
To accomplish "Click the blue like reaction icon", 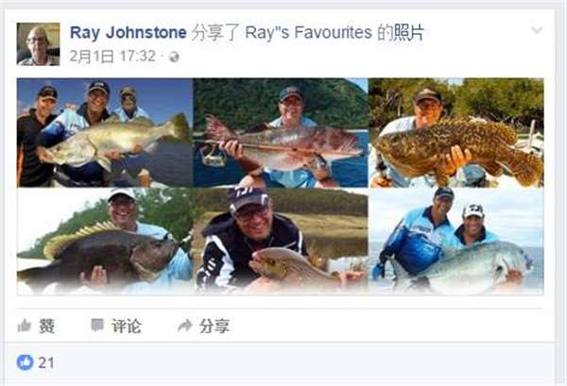I will (x=25, y=362).
